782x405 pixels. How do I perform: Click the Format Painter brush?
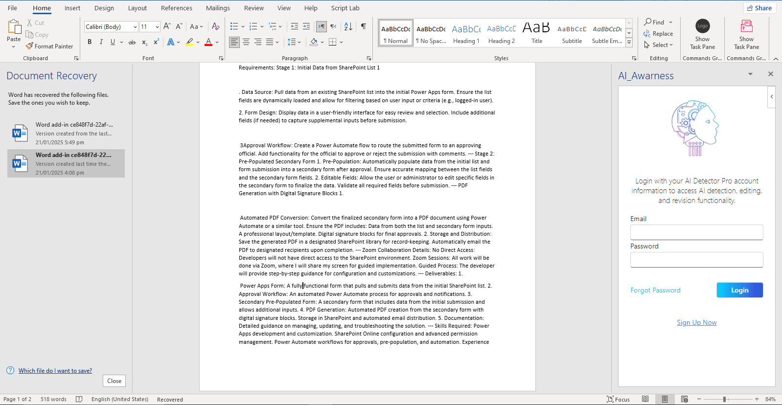pyautogui.click(x=29, y=46)
